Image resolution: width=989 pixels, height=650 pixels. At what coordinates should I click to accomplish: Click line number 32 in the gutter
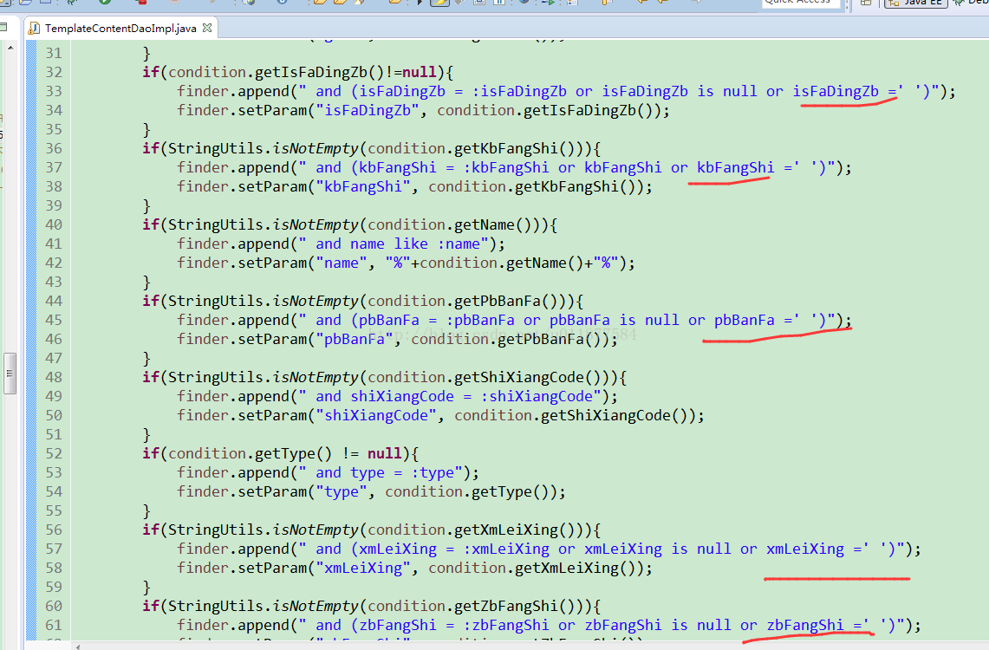click(x=54, y=72)
